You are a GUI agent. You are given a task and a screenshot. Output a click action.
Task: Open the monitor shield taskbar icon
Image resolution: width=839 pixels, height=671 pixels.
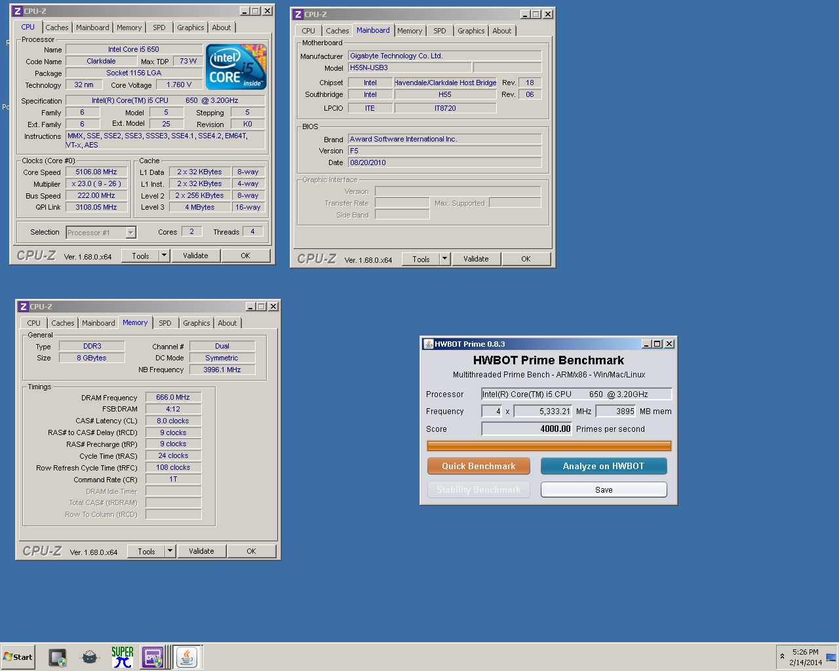click(x=58, y=657)
